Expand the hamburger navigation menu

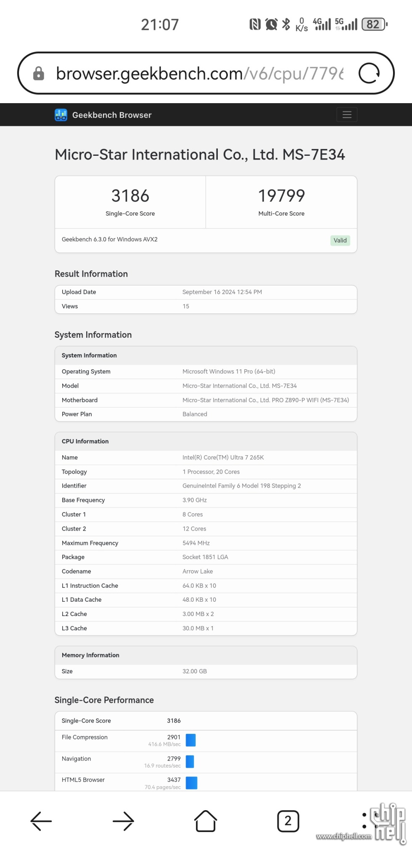tap(347, 115)
